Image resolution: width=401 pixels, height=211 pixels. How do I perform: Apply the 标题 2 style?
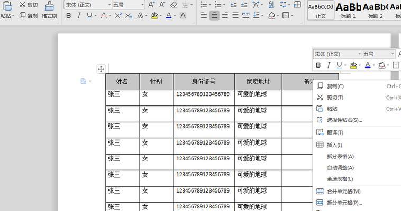pyautogui.click(x=376, y=11)
